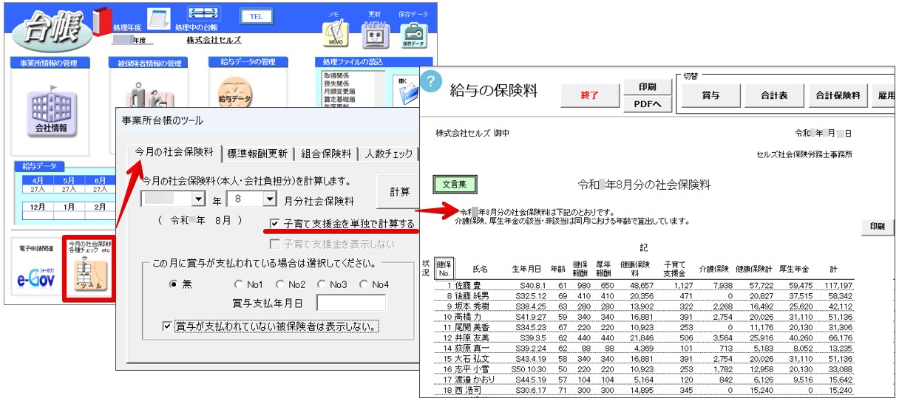Click the 計算 button
The image size is (899, 401).
tap(400, 192)
